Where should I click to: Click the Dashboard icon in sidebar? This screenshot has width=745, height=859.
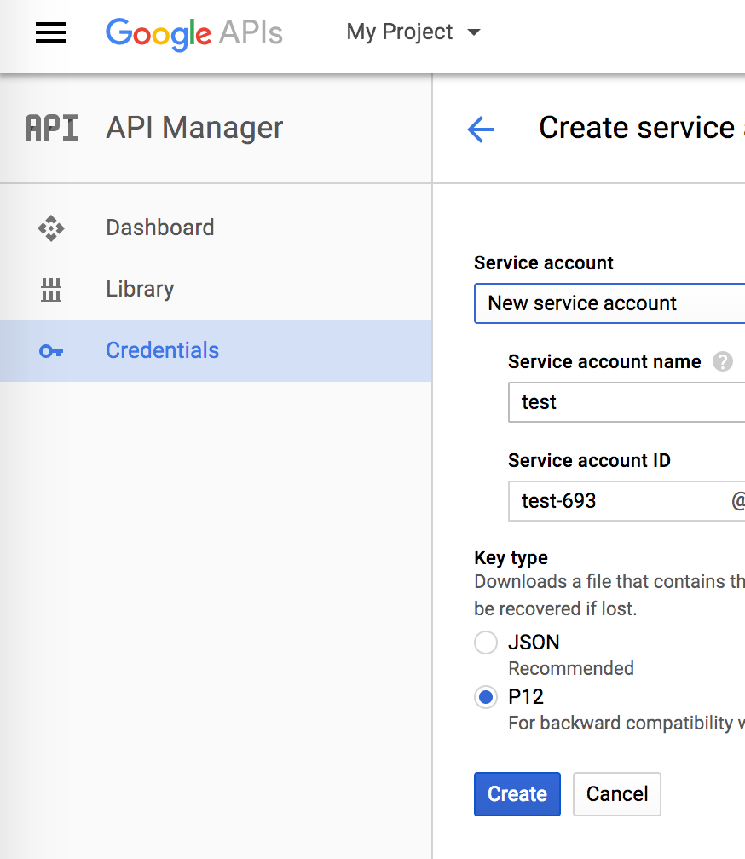(51, 228)
